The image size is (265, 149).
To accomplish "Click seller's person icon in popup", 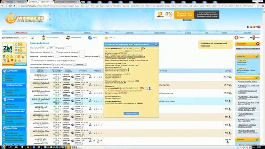I will tap(150, 88).
